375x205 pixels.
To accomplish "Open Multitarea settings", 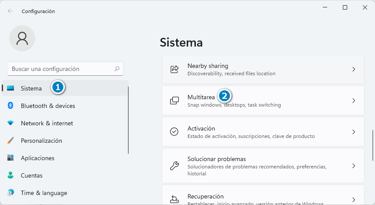I will (x=263, y=101).
